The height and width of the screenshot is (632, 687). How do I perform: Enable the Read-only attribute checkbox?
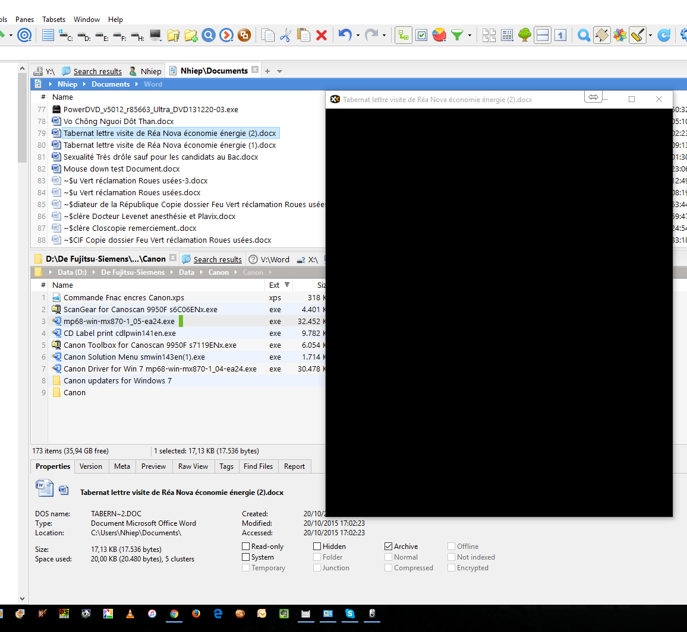pos(246,547)
